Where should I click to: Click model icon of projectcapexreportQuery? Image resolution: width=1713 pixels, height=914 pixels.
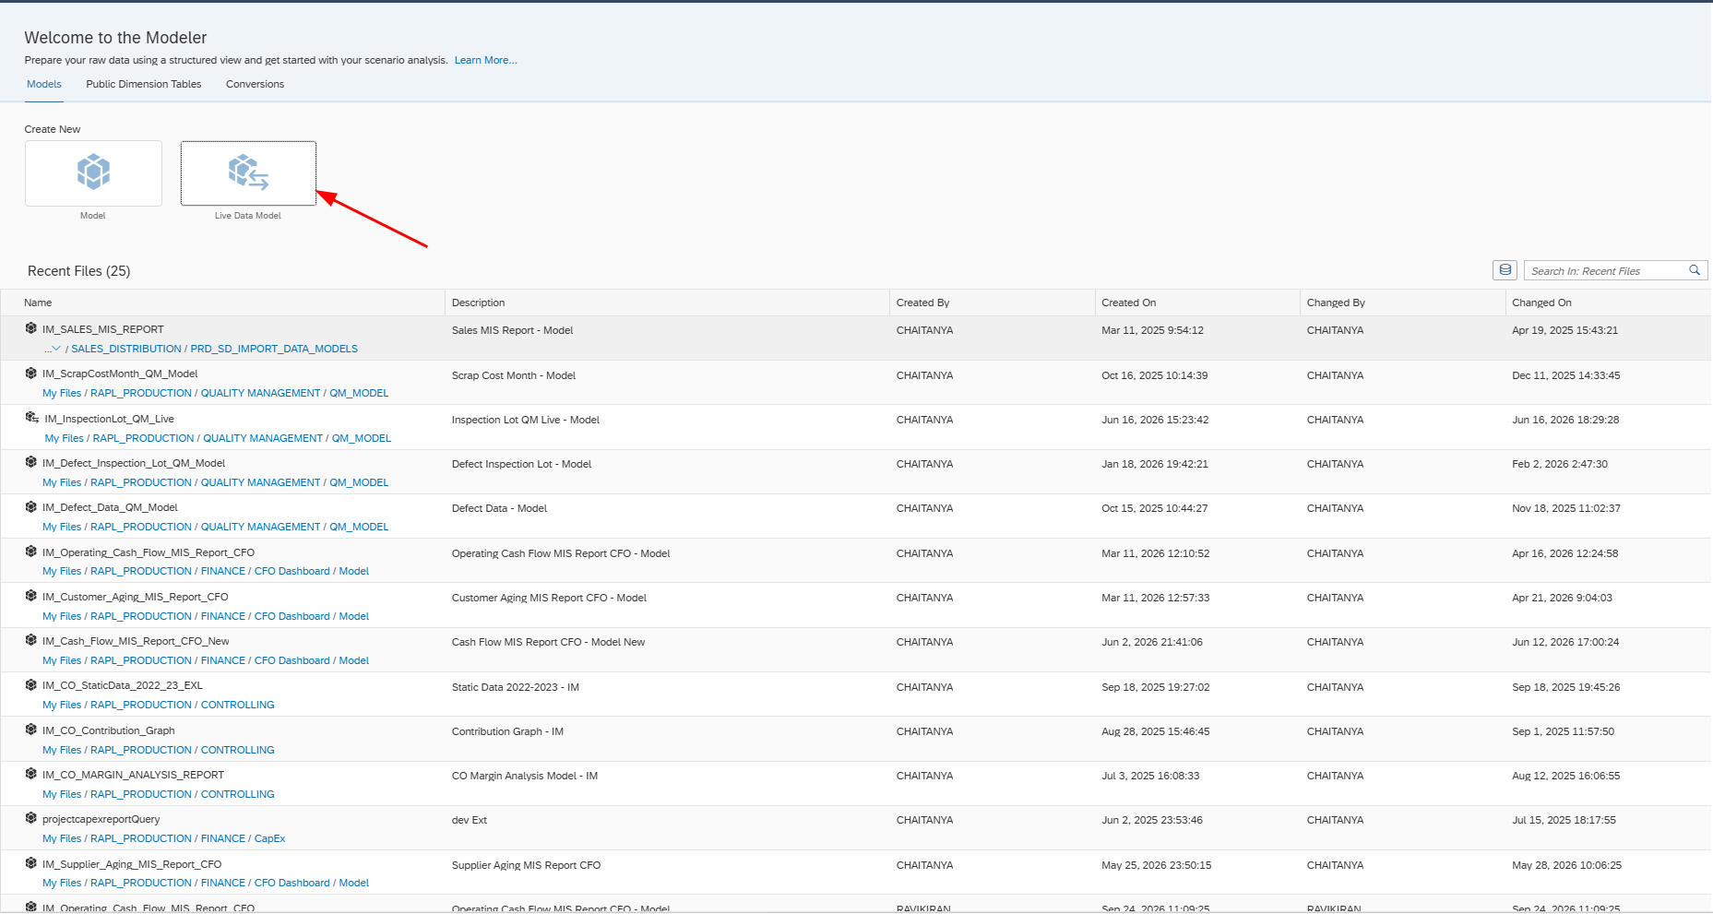[x=31, y=818]
